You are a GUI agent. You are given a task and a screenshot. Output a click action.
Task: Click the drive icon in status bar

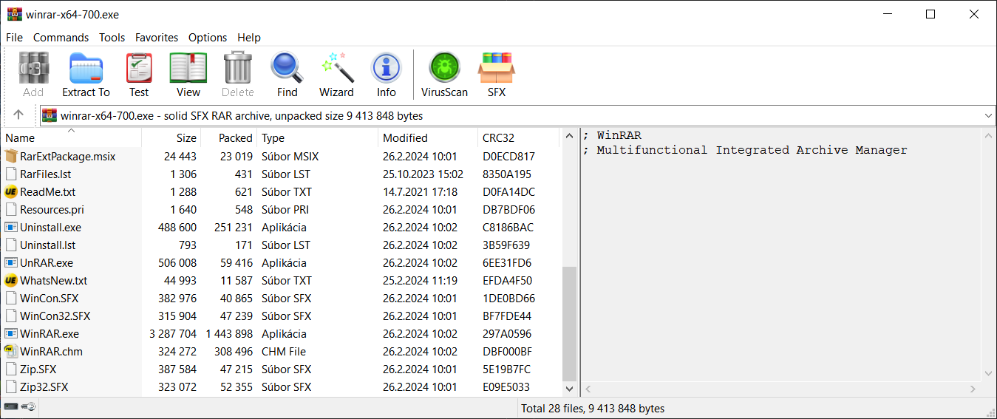pyautogui.click(x=11, y=407)
